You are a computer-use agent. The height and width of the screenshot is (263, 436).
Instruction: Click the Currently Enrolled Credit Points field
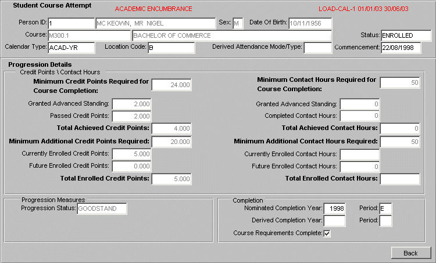[x=131, y=154]
